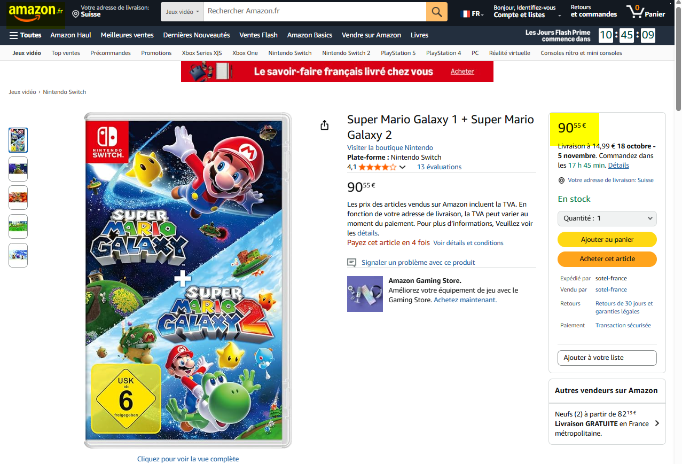Click Ajouter au panier button

click(607, 240)
